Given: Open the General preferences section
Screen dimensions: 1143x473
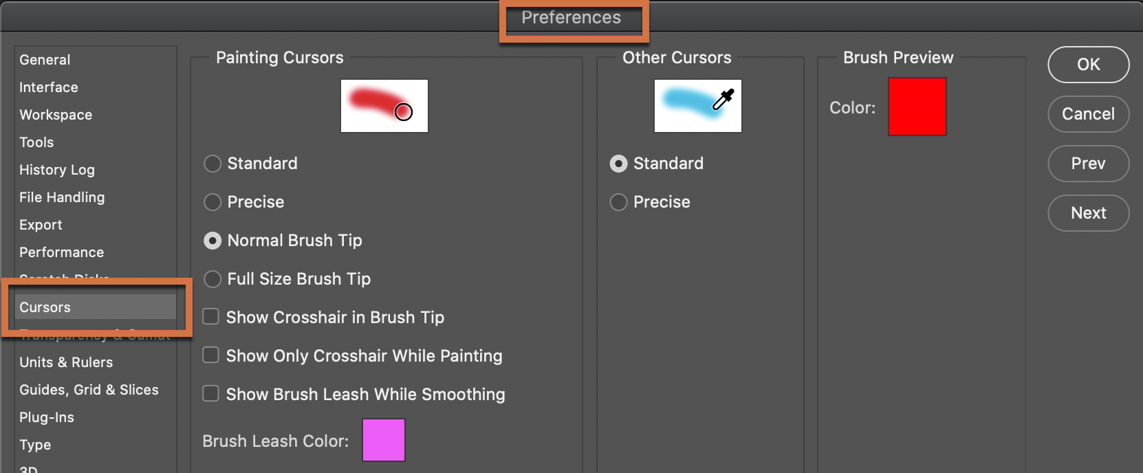Looking at the screenshot, I should 45,60.
